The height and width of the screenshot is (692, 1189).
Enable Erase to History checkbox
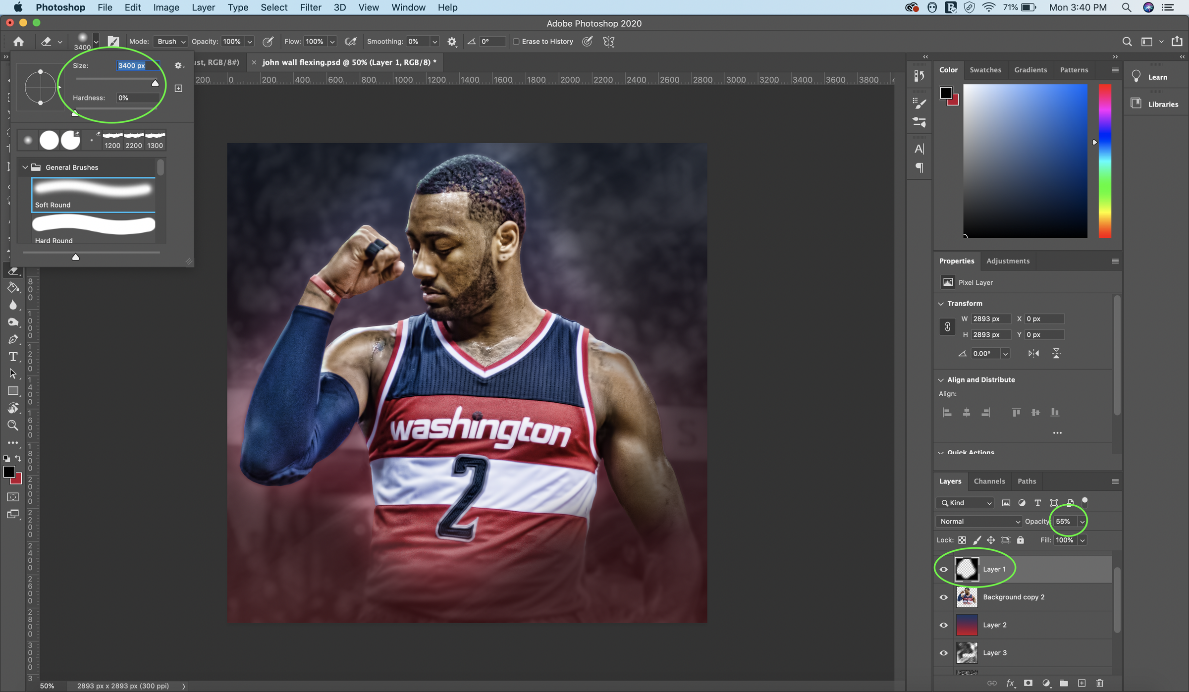(516, 42)
